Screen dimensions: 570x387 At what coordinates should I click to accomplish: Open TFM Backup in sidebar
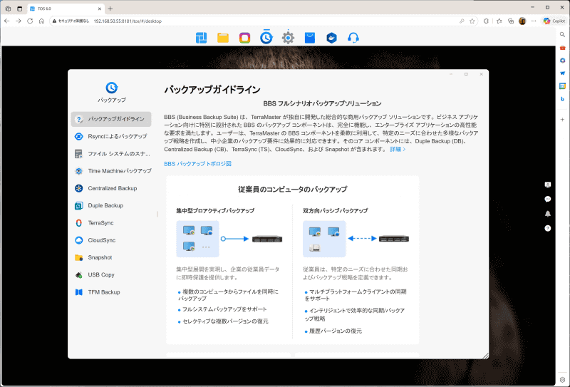coord(111,292)
